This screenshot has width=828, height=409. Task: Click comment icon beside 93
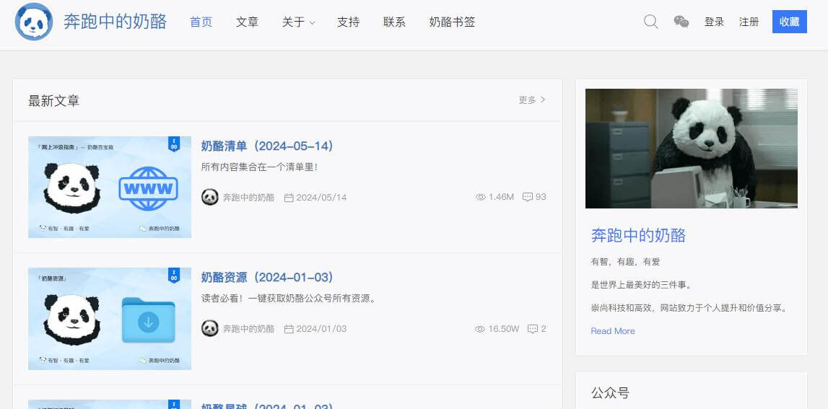pos(527,197)
